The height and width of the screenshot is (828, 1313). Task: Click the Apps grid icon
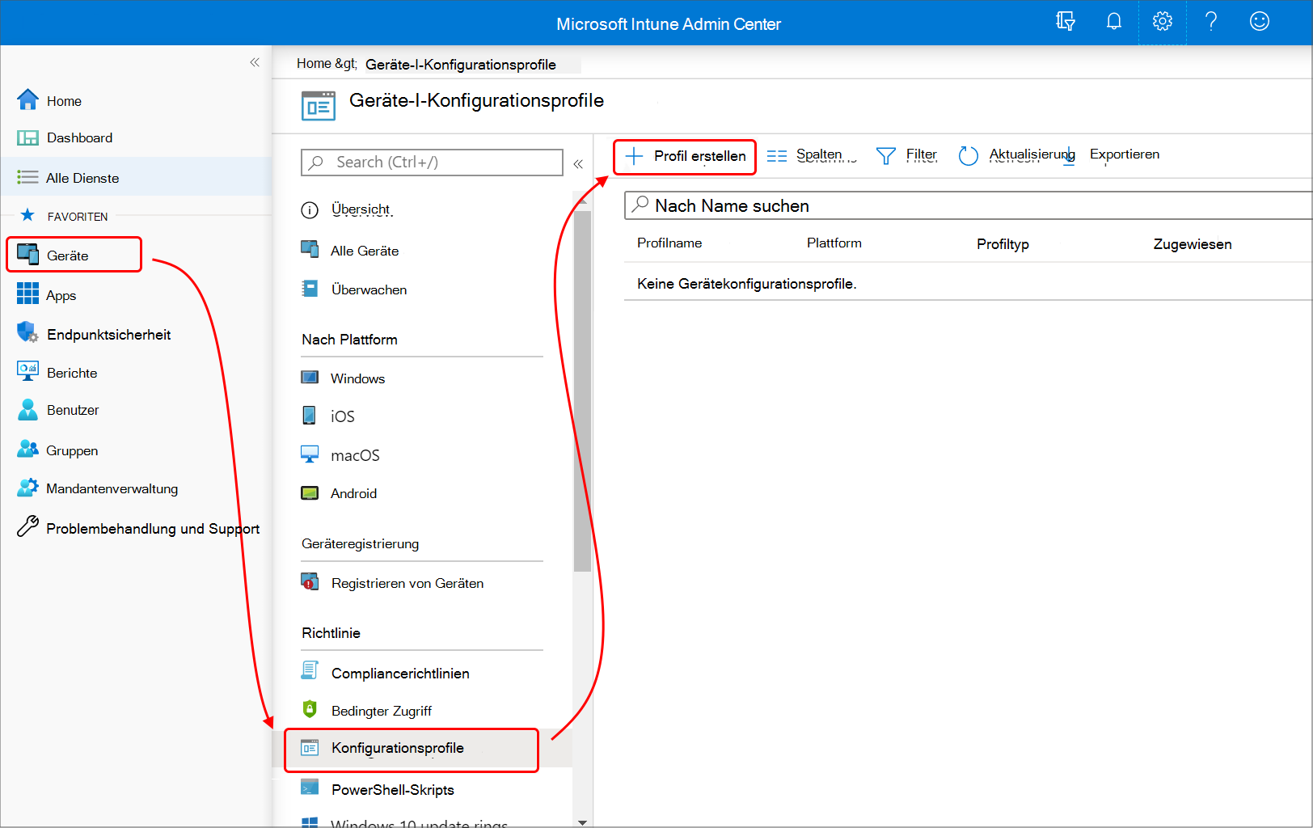tap(27, 293)
